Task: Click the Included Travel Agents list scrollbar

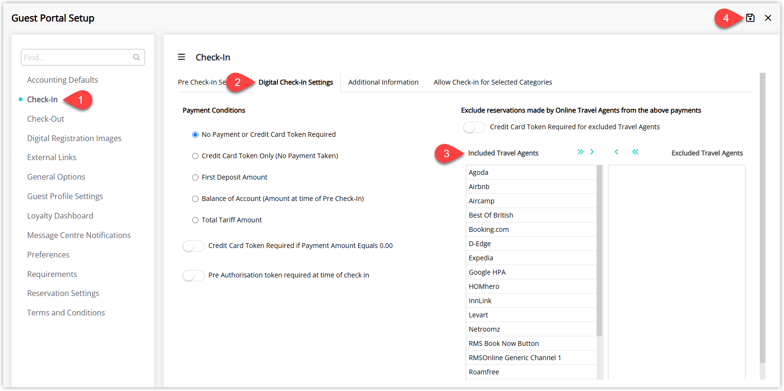Action: click(599, 250)
